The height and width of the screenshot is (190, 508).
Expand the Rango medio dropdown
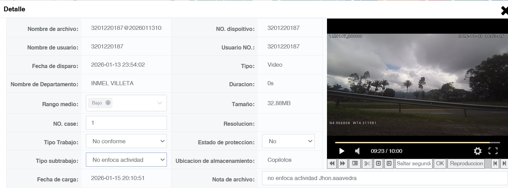(x=160, y=103)
